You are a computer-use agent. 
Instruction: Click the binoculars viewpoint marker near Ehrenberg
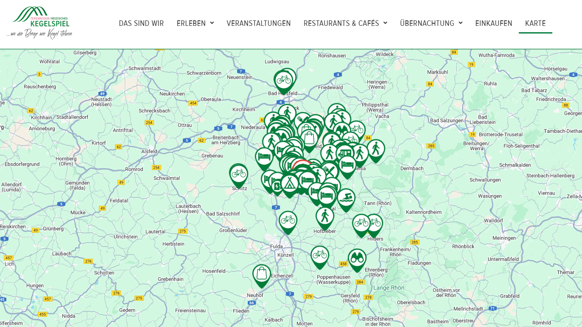357,258
